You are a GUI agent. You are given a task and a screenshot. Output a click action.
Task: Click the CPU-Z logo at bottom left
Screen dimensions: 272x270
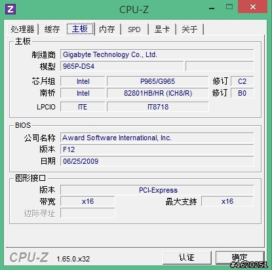29,258
